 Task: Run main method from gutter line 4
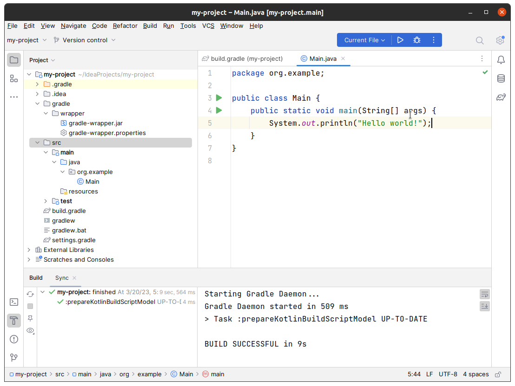[x=219, y=110]
